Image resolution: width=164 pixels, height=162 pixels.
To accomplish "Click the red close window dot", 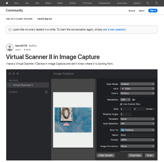I will tap(10, 74).
